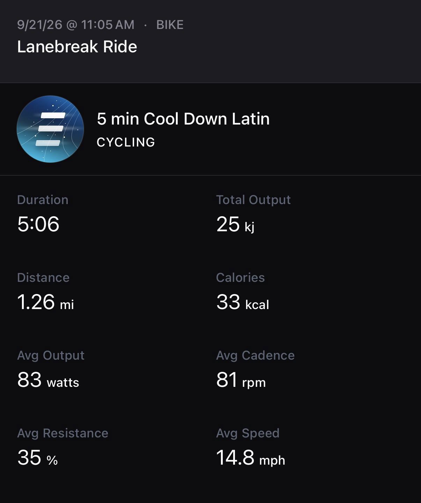Open the 5 min Cool Down Latin class
Screen dimensions: 421x503
[x=183, y=119]
